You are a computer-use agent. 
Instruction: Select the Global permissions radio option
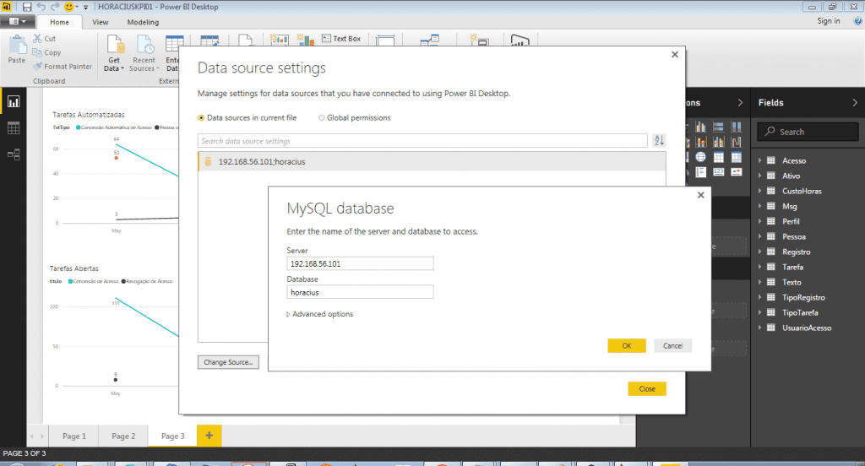[x=354, y=118]
